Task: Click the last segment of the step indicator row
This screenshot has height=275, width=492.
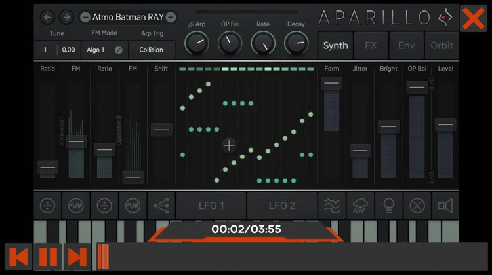Action: [311, 69]
